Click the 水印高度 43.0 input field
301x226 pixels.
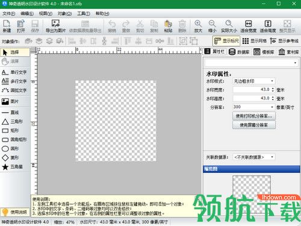[252, 98]
